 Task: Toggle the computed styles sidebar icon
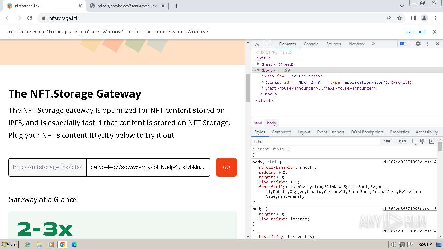tap(432, 141)
